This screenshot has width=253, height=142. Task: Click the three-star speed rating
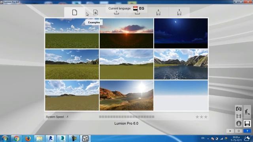click(x=201, y=117)
